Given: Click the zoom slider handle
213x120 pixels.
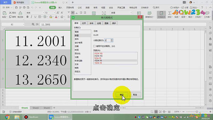Looking at the screenshot, I should pos(197,112).
